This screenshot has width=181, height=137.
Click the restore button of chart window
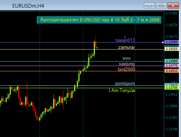pyautogui.click(x=161, y=6)
